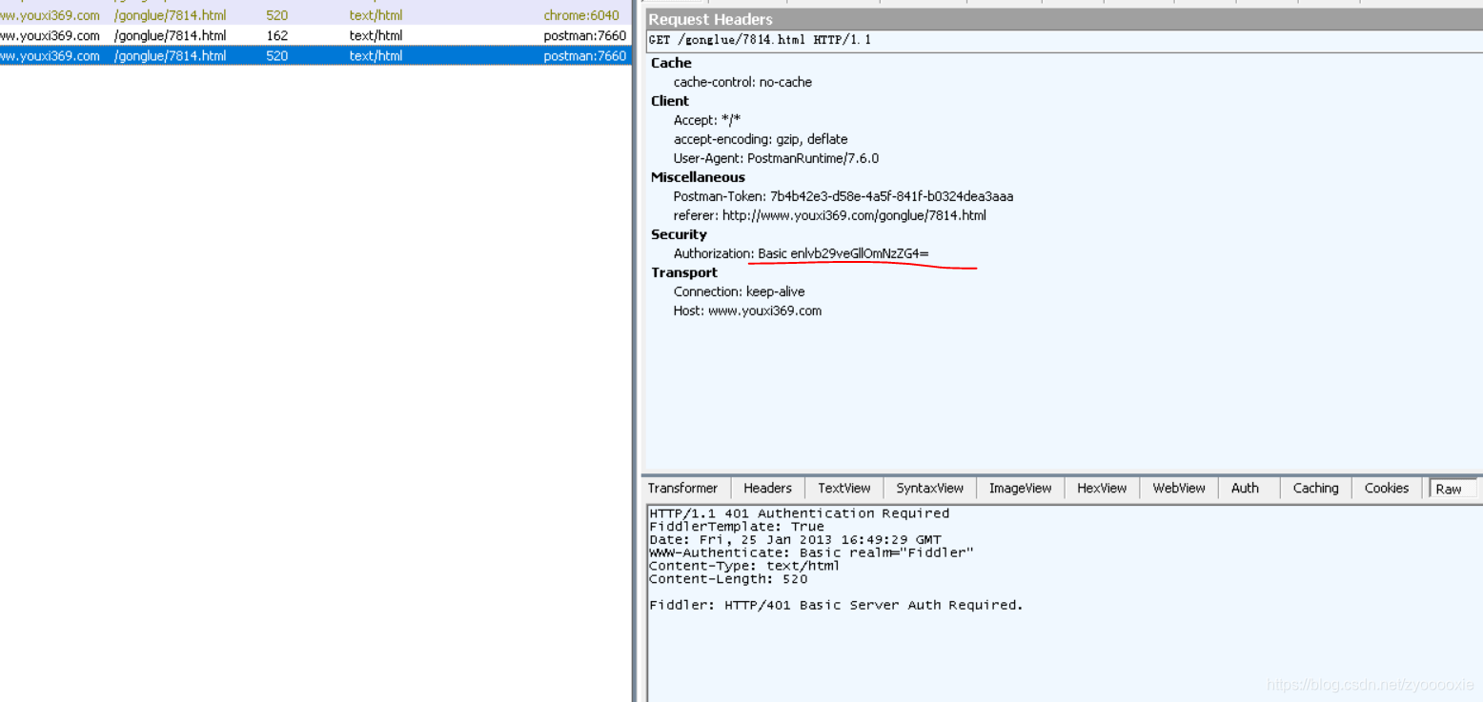
Task: Select the Client header group
Action: click(670, 101)
